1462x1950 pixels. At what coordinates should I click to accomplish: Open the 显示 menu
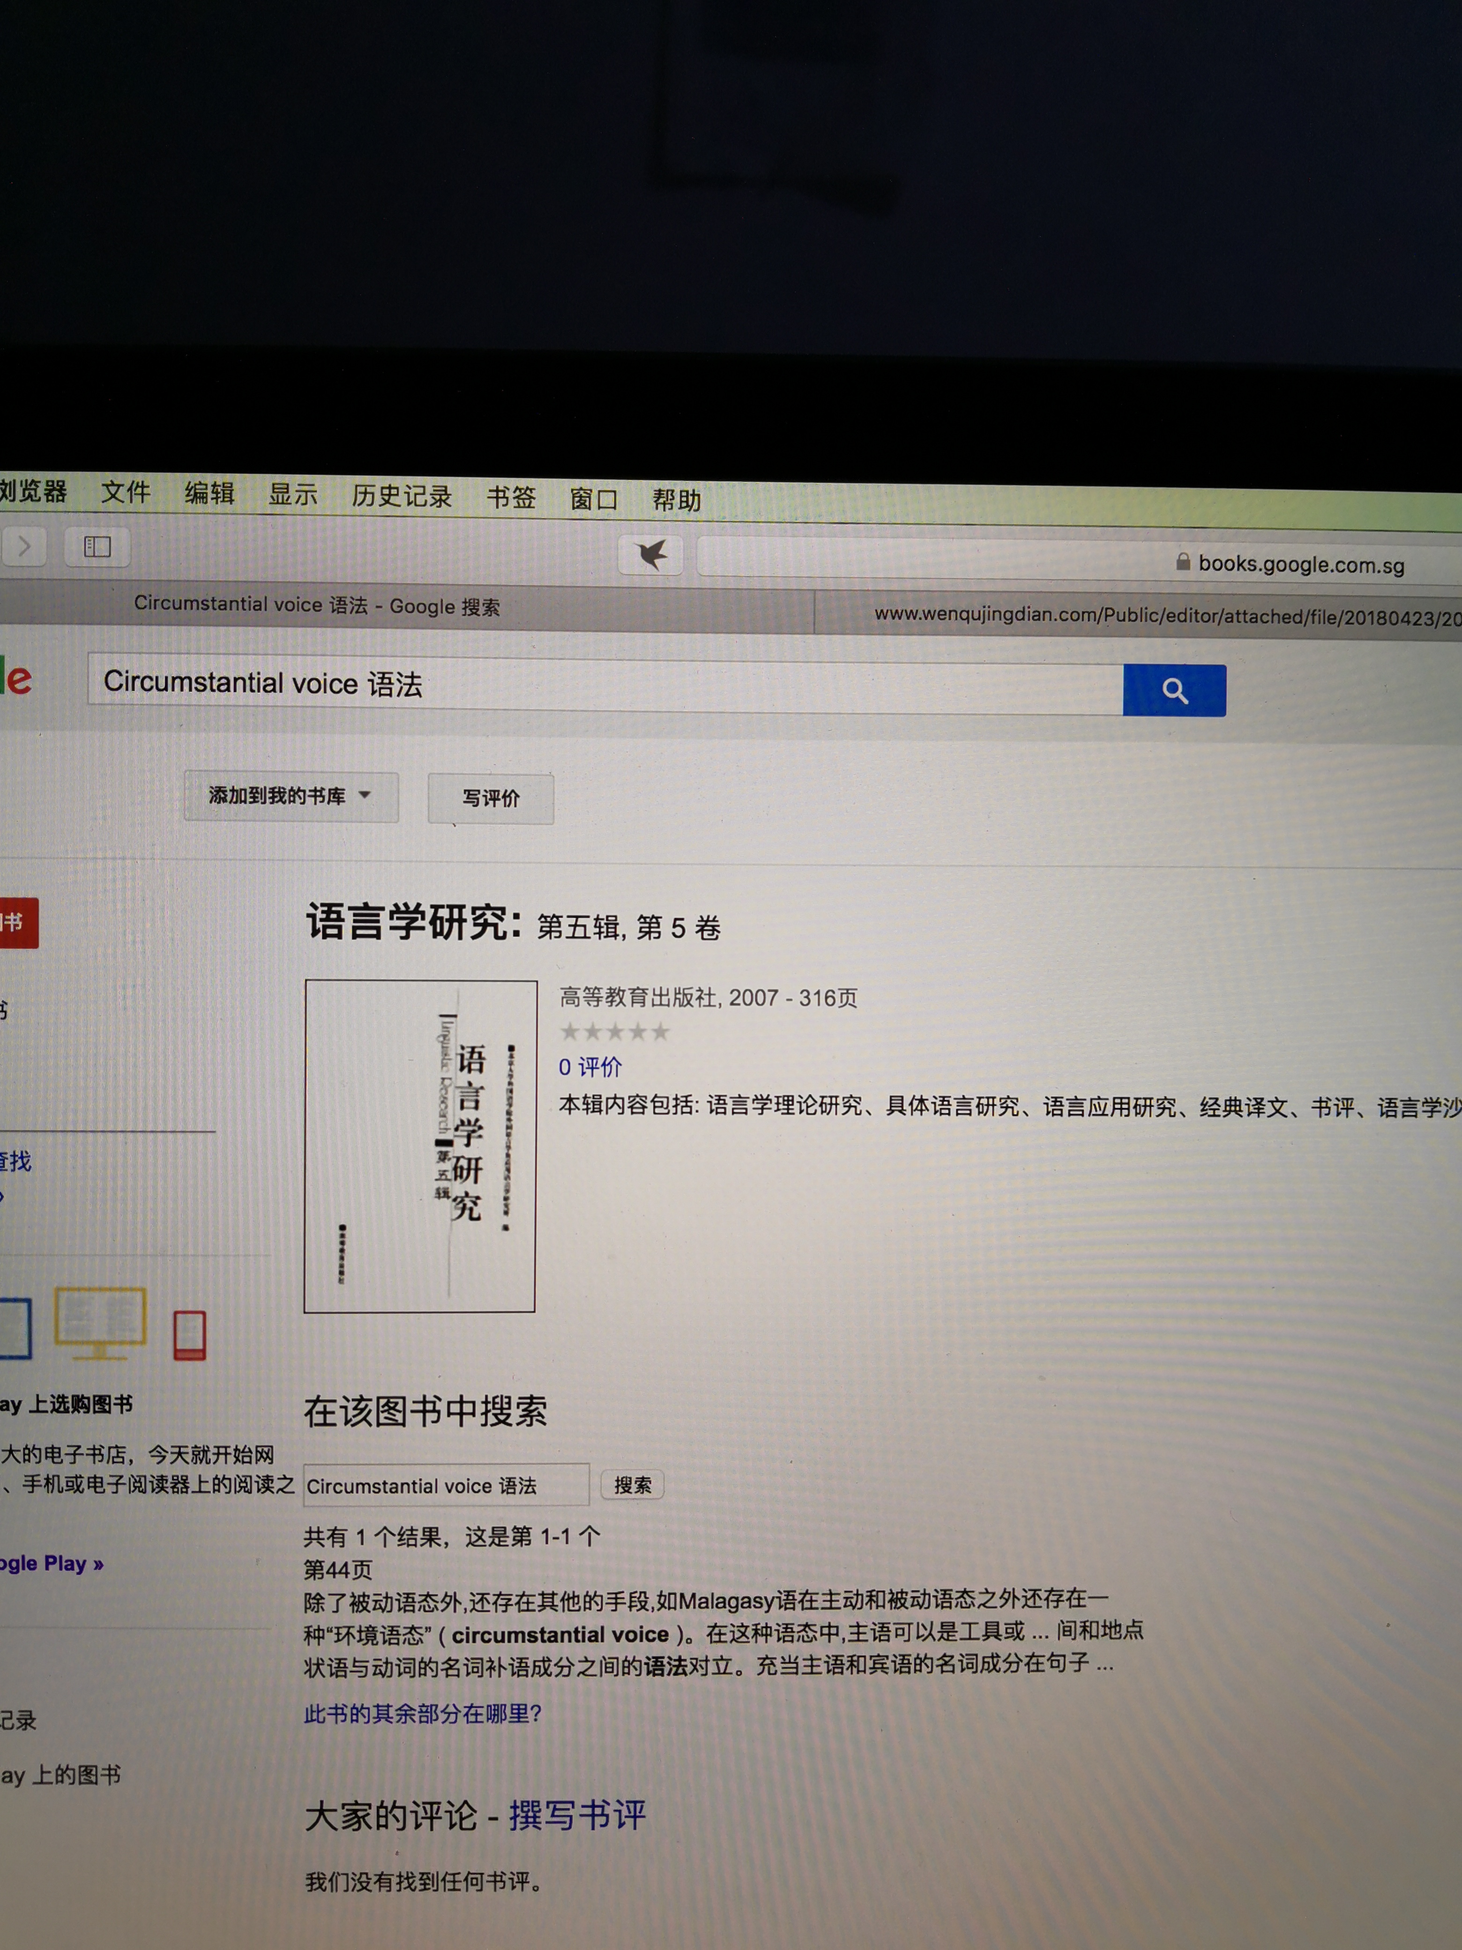pos(292,495)
